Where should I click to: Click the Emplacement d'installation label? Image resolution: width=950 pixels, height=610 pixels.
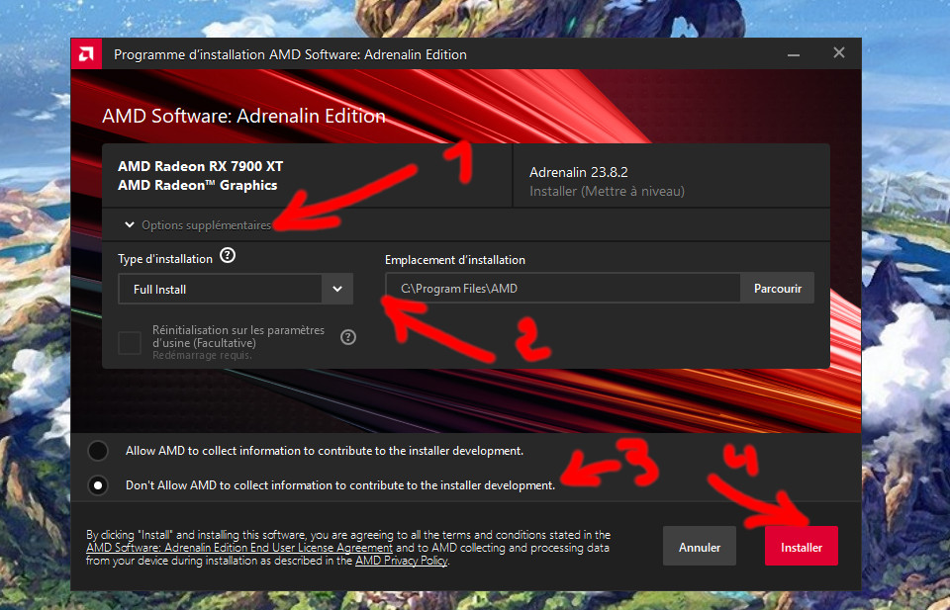[x=455, y=260]
